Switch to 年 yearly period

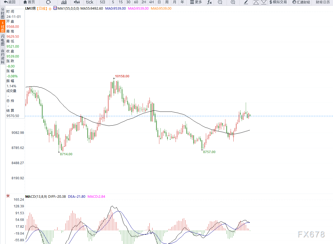coord(182,2)
